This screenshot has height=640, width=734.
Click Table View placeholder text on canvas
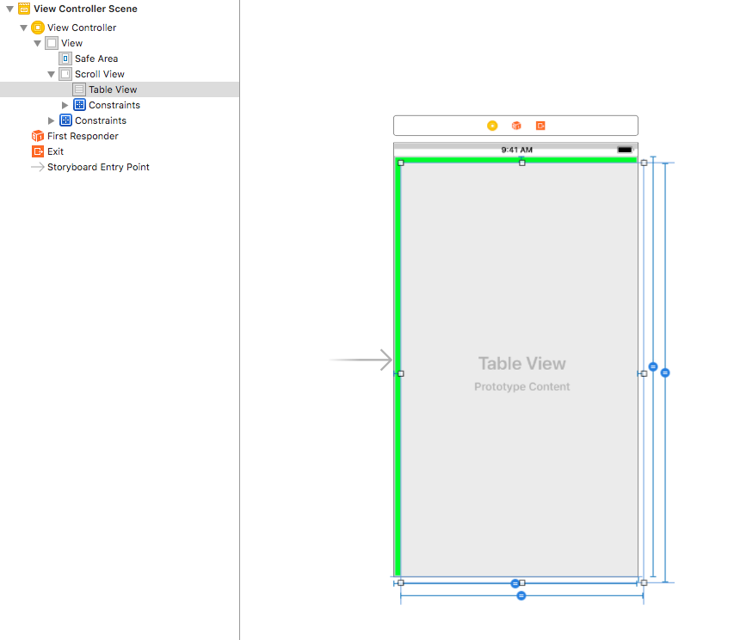[521, 364]
